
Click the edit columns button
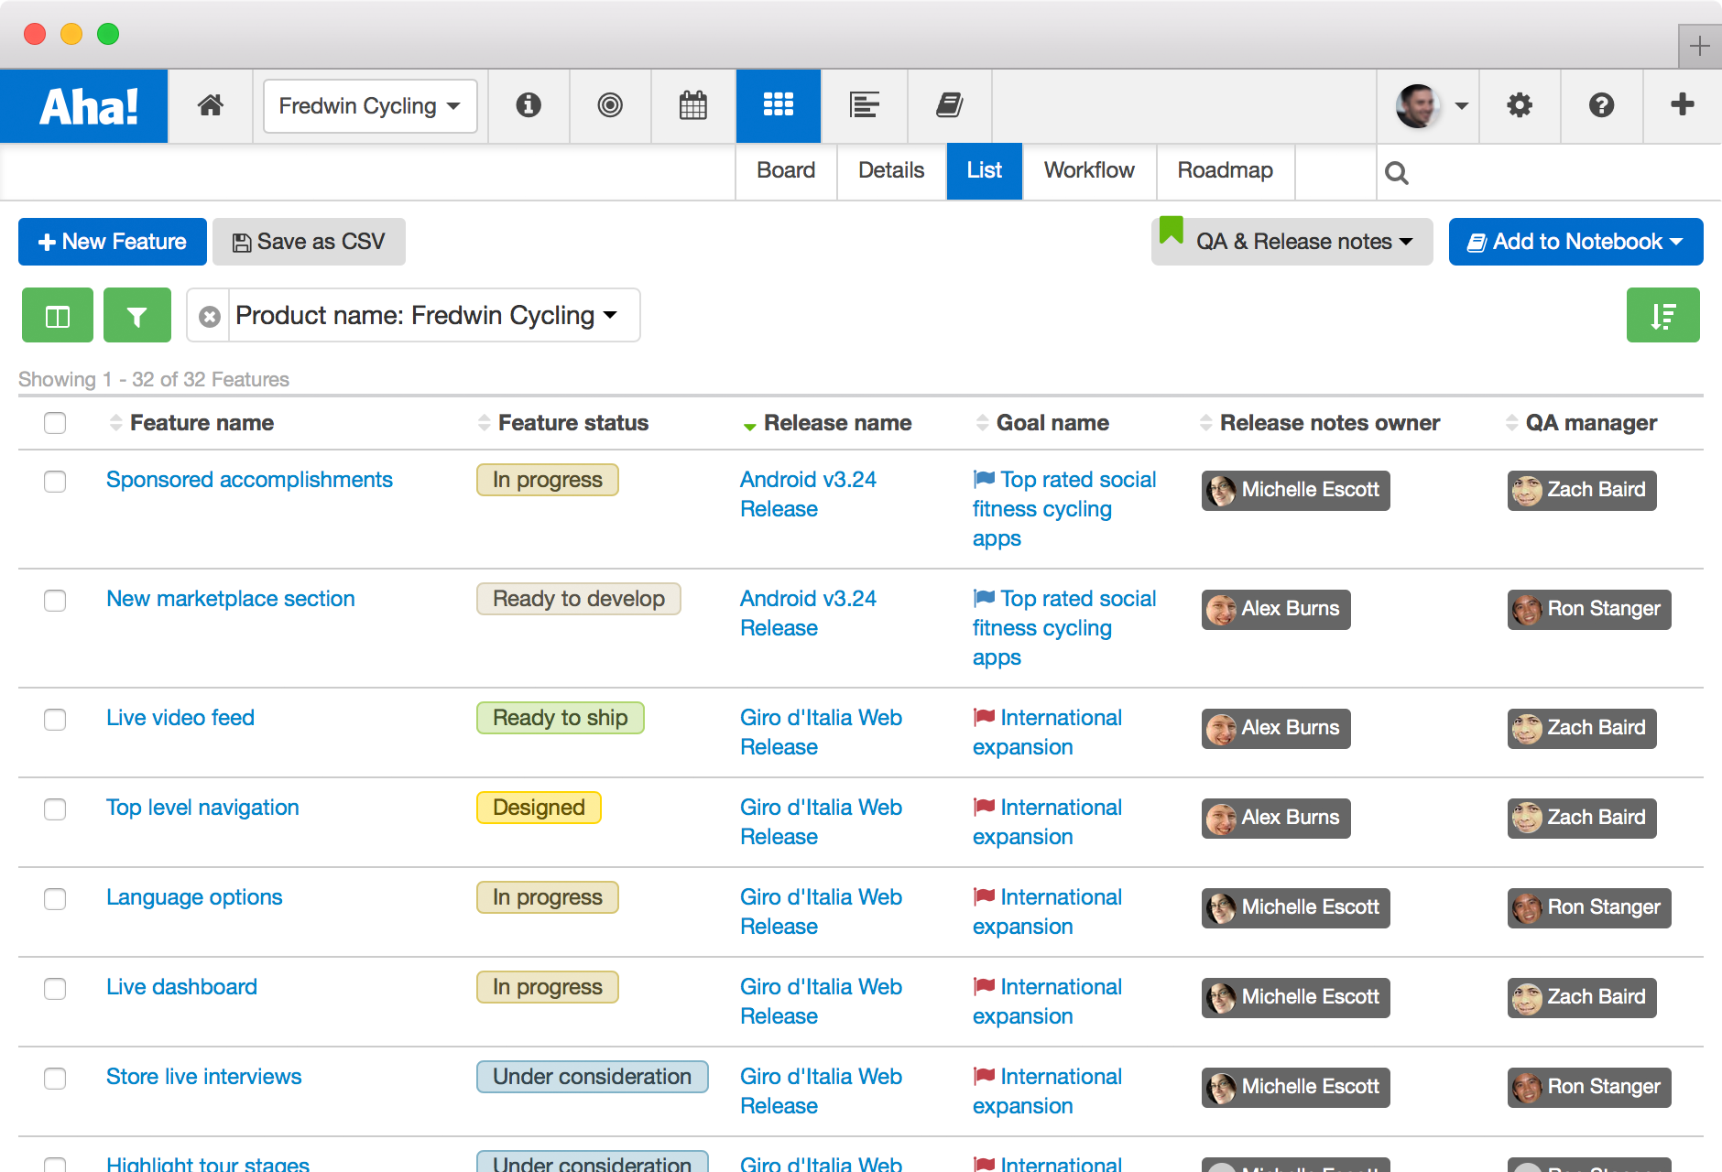(58, 315)
